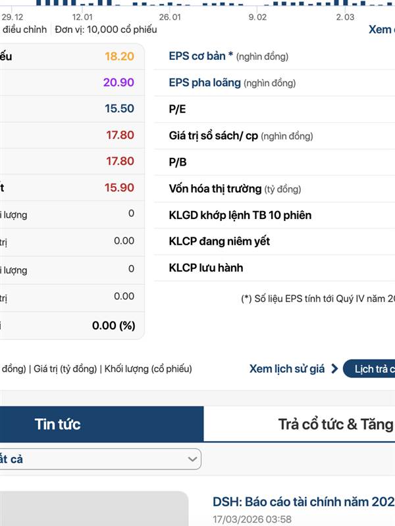The height and width of the screenshot is (526, 395).
Task: Click the purple ceiling price 20.90
Action: (118, 82)
